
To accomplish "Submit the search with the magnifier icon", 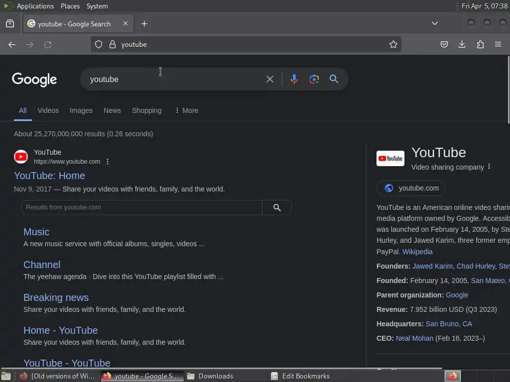I will coord(334,79).
